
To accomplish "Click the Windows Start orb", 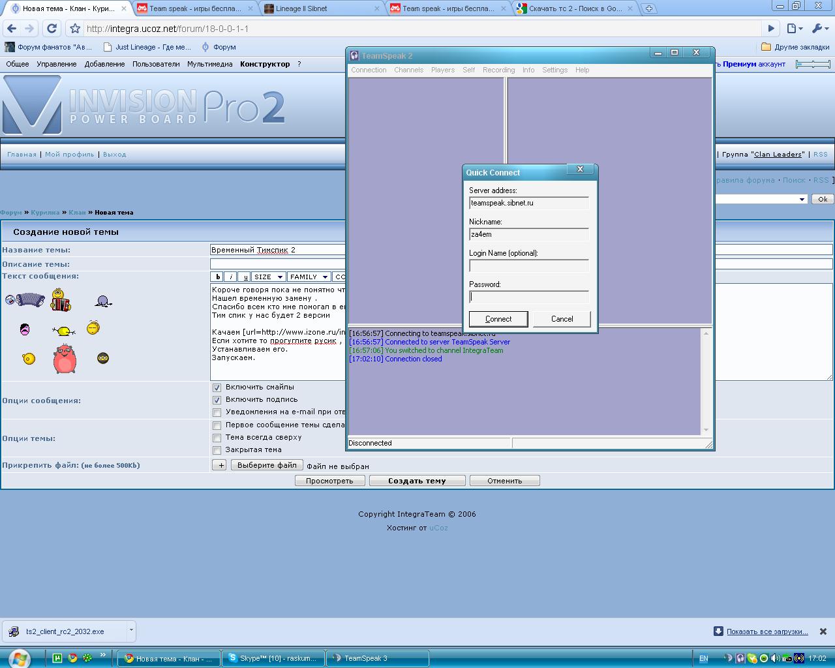I will [x=18, y=658].
